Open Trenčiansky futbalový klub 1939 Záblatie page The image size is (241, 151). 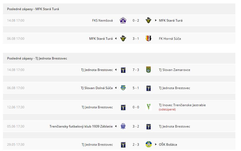[81, 126]
